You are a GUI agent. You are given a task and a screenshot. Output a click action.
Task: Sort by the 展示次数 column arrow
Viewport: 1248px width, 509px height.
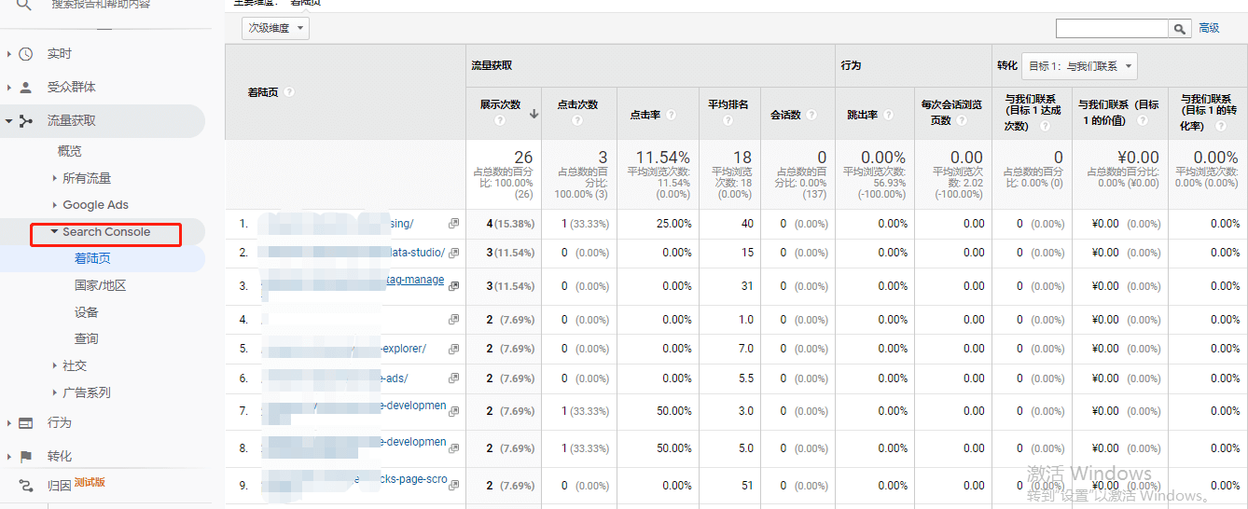[x=534, y=114]
